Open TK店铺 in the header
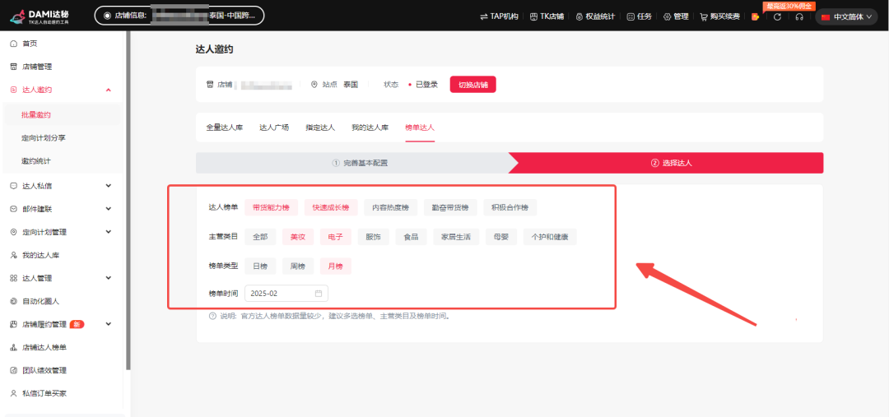The width and height of the screenshot is (889, 417). 547,17
